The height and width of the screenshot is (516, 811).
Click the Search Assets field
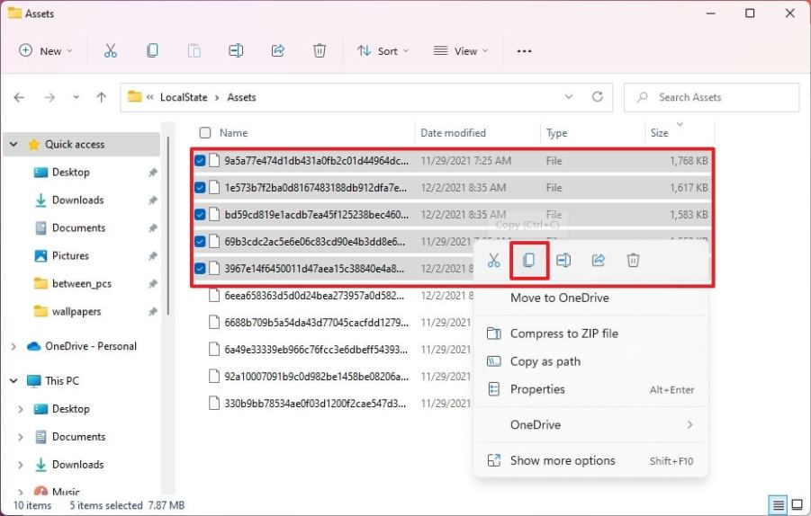(x=711, y=97)
